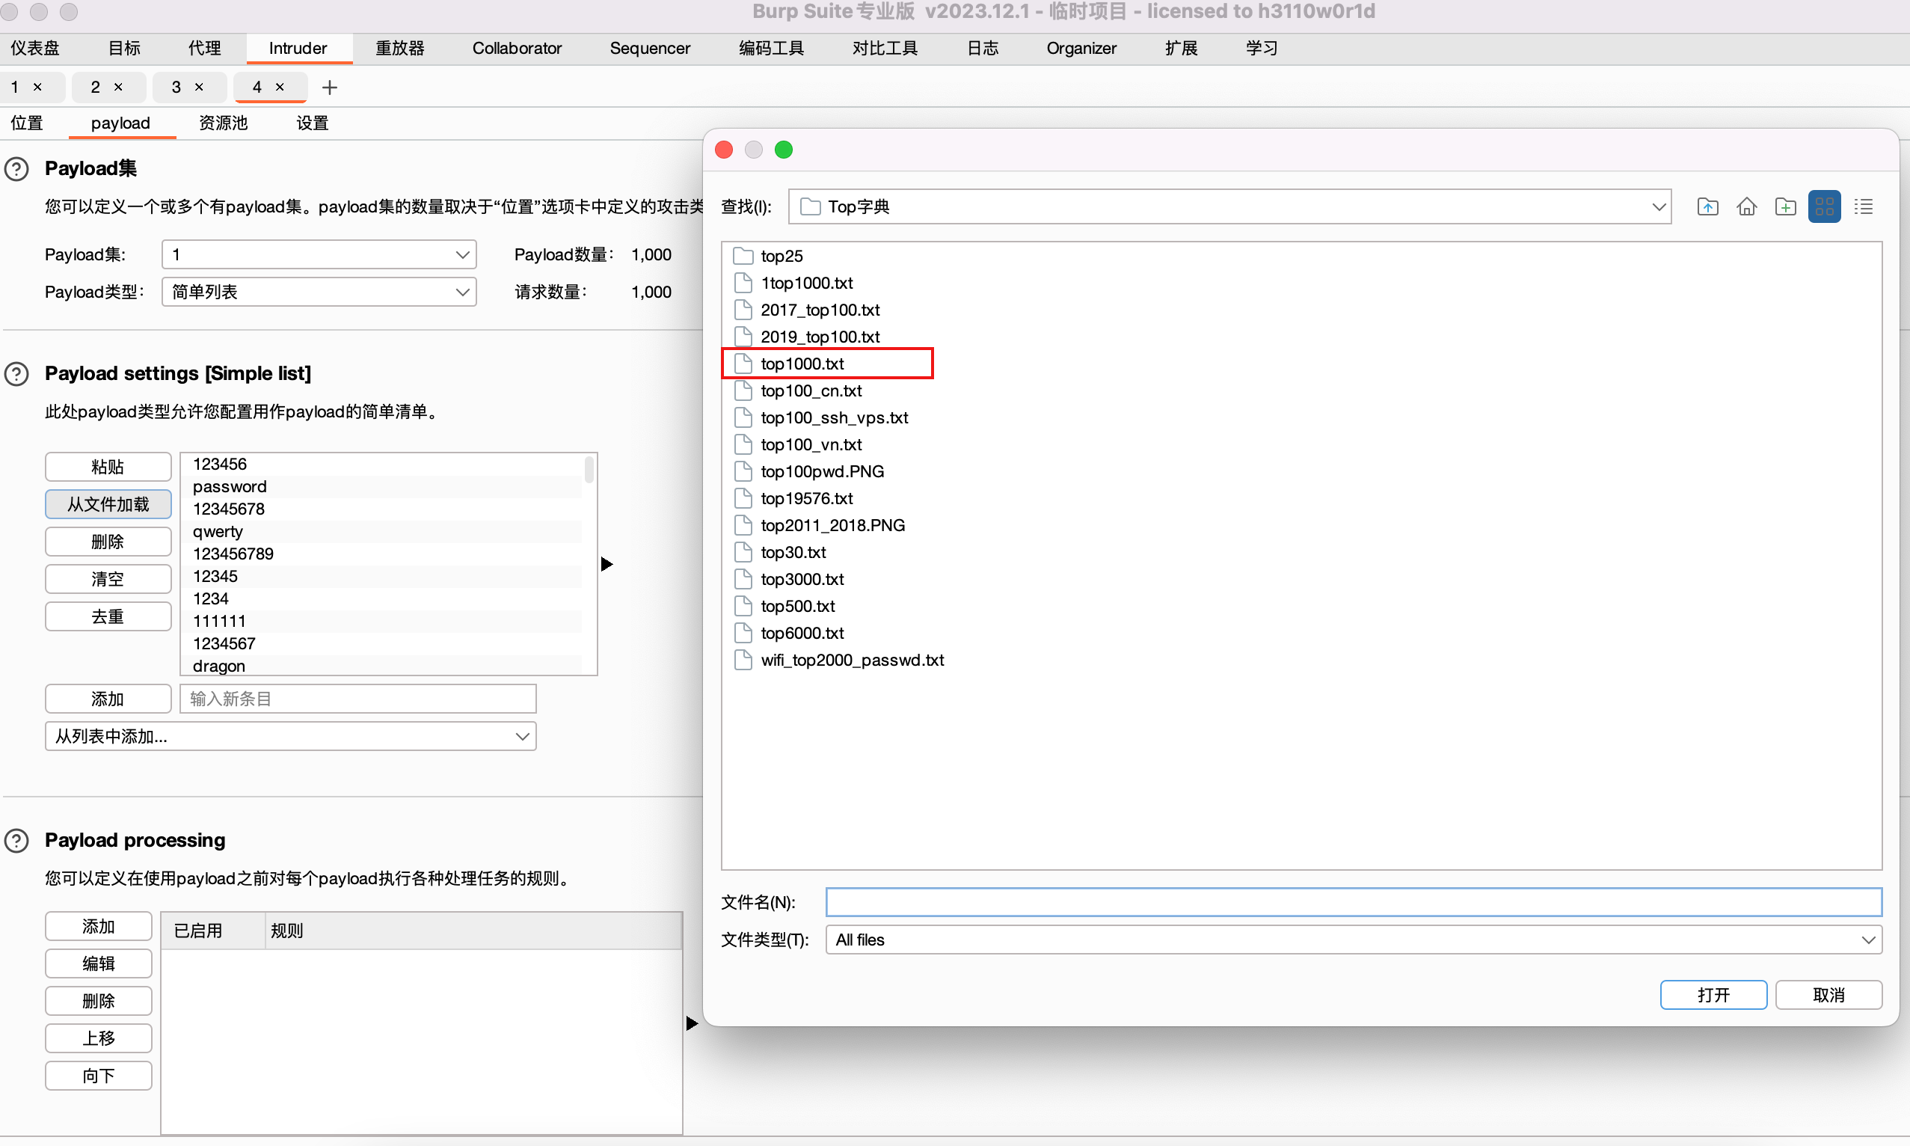The width and height of the screenshot is (1910, 1146).
Task: Click the 文件名 input field
Action: [x=1351, y=901]
